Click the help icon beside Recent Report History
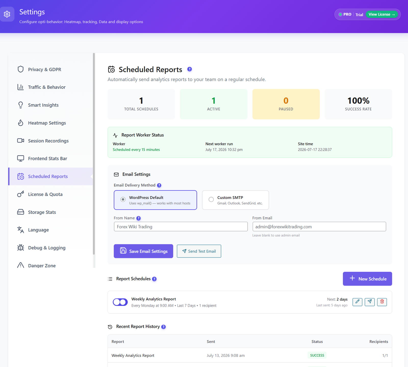 (163, 327)
